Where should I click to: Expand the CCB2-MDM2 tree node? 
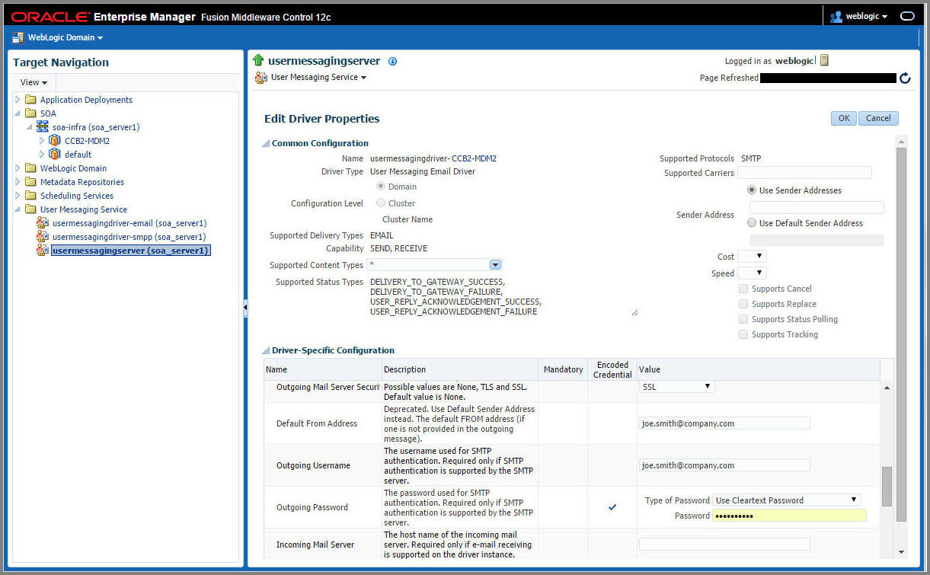[42, 141]
